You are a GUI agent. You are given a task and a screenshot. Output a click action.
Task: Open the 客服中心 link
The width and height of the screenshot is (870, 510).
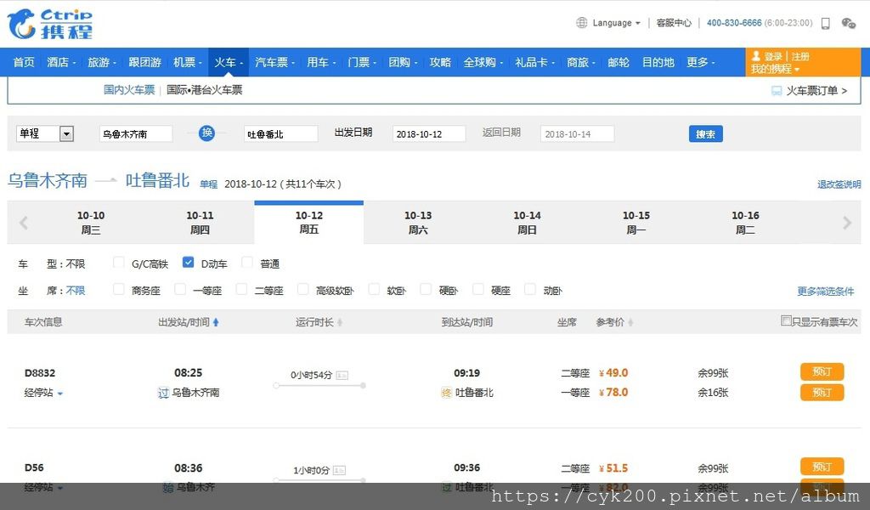[x=674, y=23]
